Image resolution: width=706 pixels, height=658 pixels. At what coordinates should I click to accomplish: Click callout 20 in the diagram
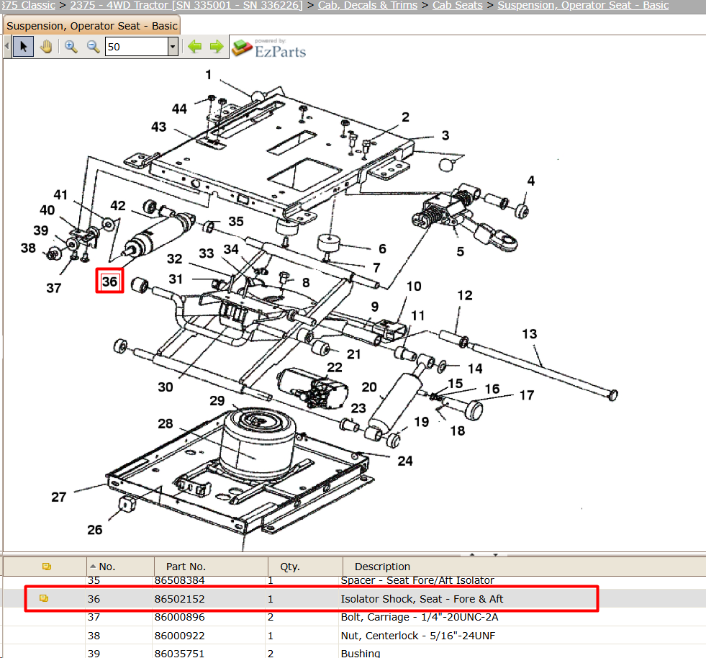[x=369, y=387]
